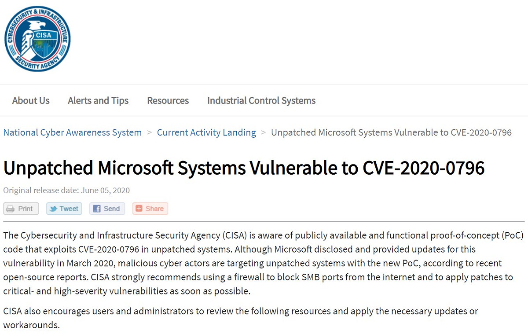Click the CISA agency seal logo
Viewport: 528px width, 334px height.
pos(37,39)
